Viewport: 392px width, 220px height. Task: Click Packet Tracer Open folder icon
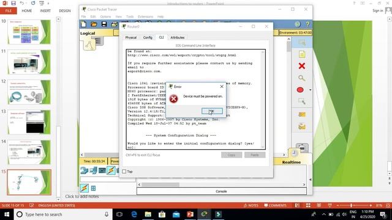coord(94,24)
